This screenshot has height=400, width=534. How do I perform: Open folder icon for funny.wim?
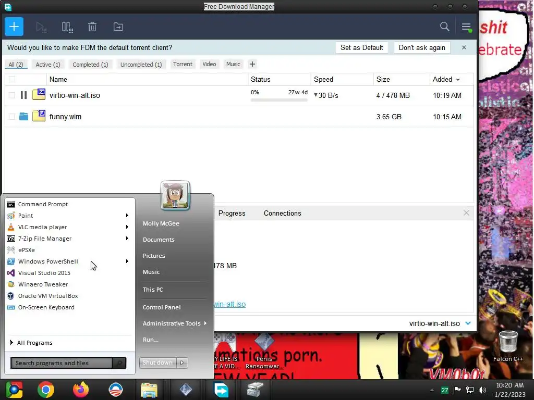(23, 116)
